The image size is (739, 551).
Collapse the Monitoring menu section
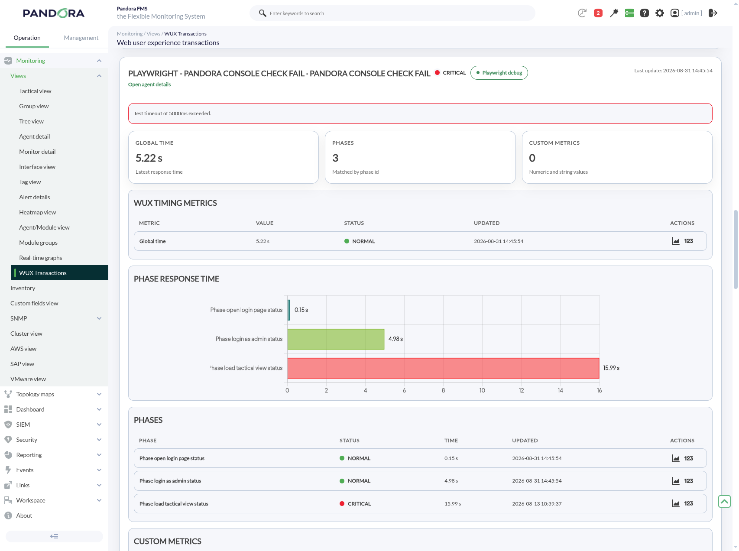(99, 61)
